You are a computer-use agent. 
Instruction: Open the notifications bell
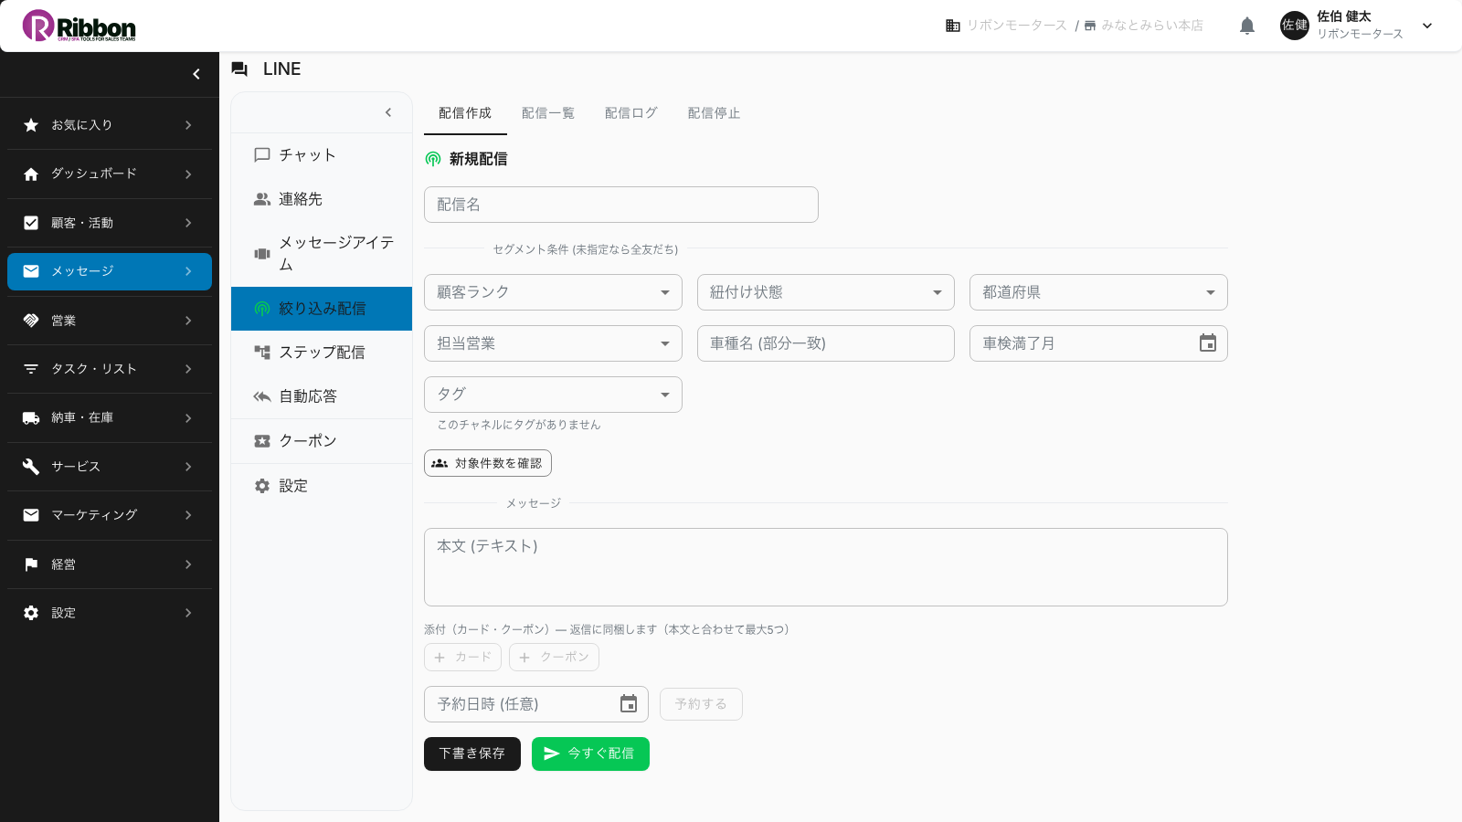pos(1247,26)
